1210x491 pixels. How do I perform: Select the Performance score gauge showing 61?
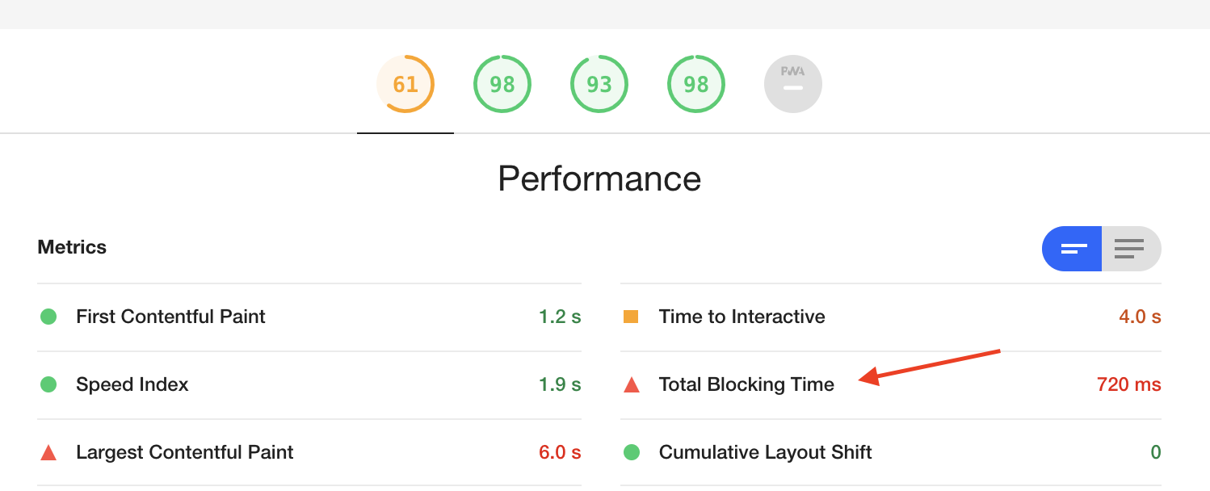pos(405,84)
